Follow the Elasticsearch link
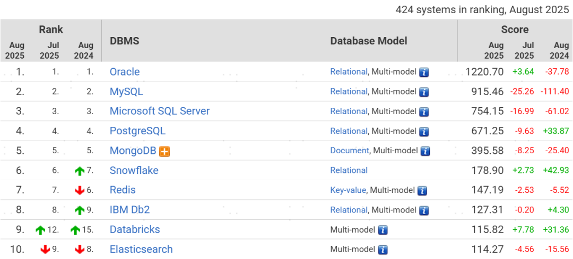 [x=141, y=249]
